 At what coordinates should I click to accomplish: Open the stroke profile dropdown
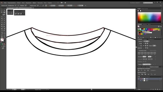tap(151, 64)
